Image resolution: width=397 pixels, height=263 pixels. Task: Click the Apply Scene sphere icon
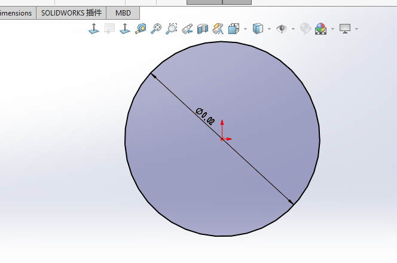(321, 29)
